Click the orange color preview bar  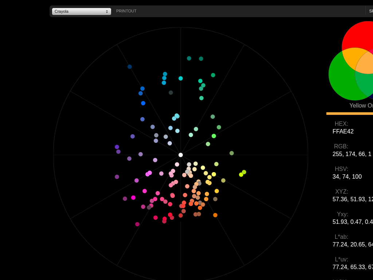click(x=350, y=113)
